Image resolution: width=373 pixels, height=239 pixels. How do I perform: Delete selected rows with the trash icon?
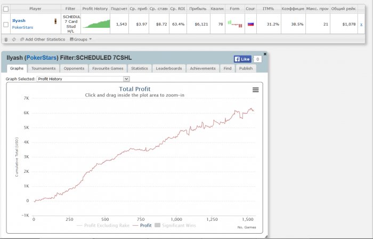point(6,39)
